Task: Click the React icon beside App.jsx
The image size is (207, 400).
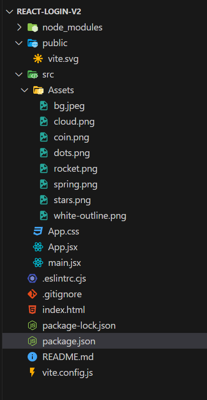Action: point(38,247)
